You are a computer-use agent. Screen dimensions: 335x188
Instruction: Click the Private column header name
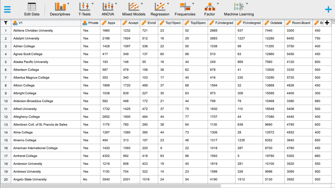coord(93,23)
